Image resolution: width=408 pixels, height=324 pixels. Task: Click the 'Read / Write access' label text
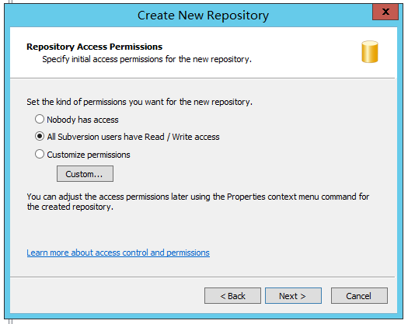[182, 137]
